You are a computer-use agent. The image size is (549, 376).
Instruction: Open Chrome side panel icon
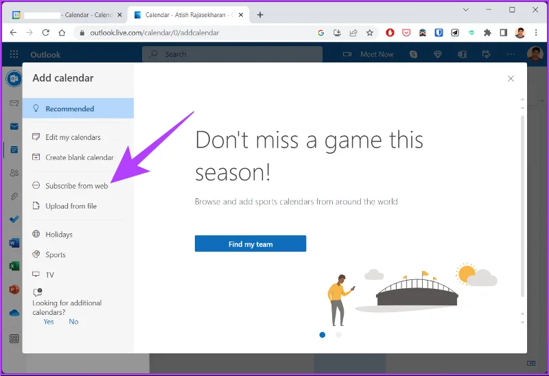(504, 32)
